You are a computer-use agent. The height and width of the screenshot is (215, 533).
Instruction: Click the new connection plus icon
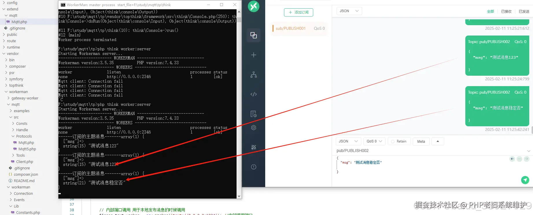(x=254, y=55)
